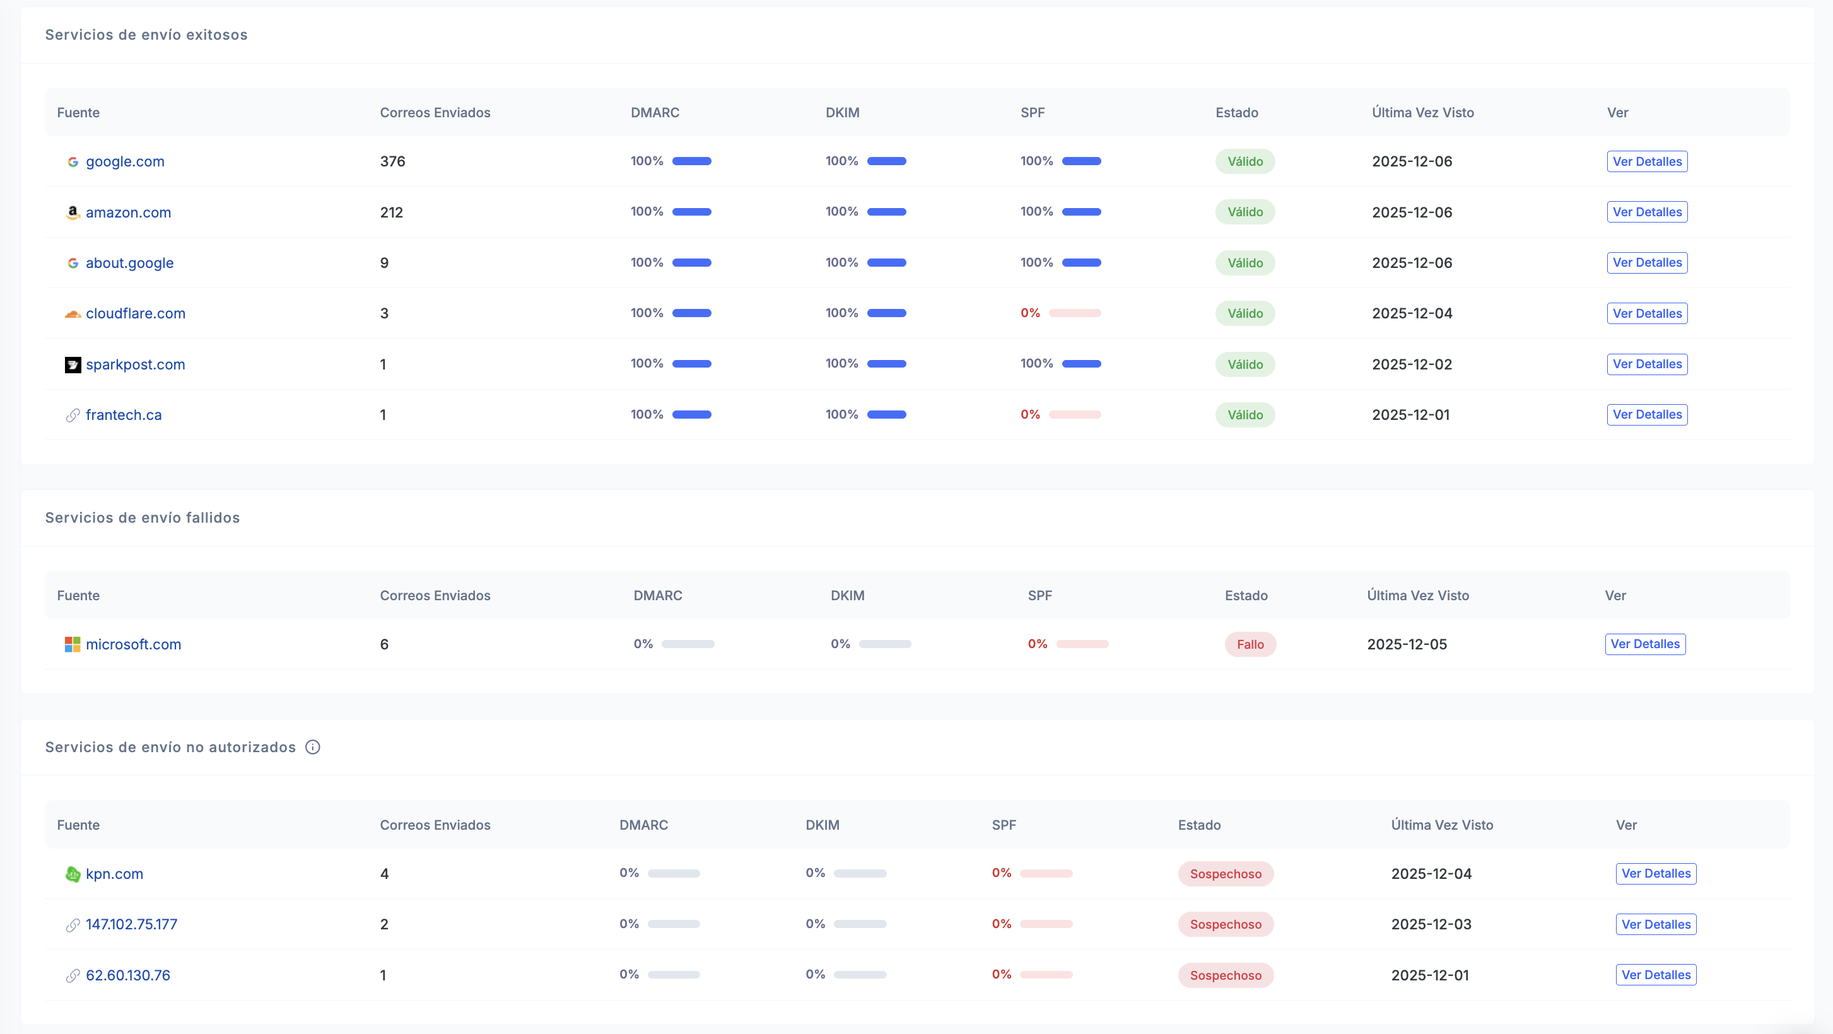Open info icon next to no autorizados heading

point(312,747)
